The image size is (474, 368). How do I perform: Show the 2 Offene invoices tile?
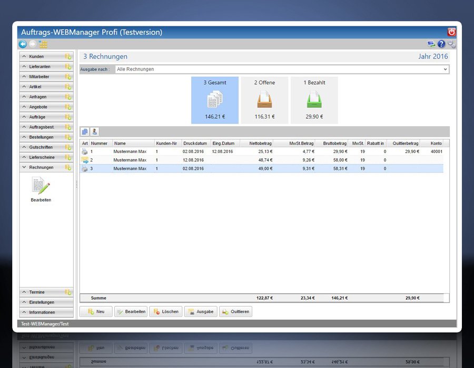point(264,100)
